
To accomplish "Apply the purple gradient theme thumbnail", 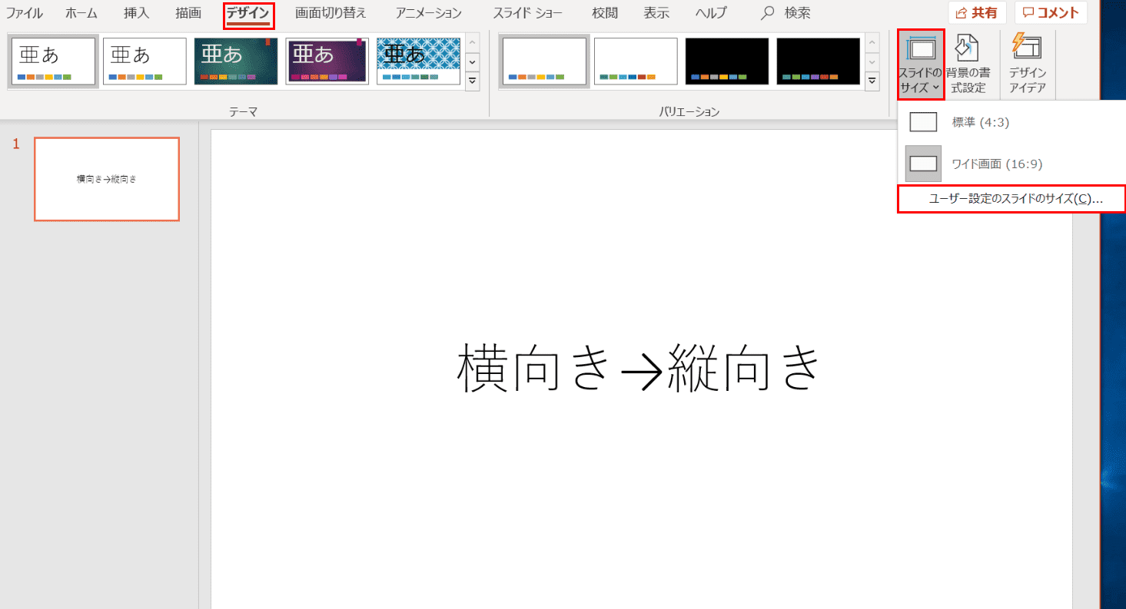I will point(327,61).
